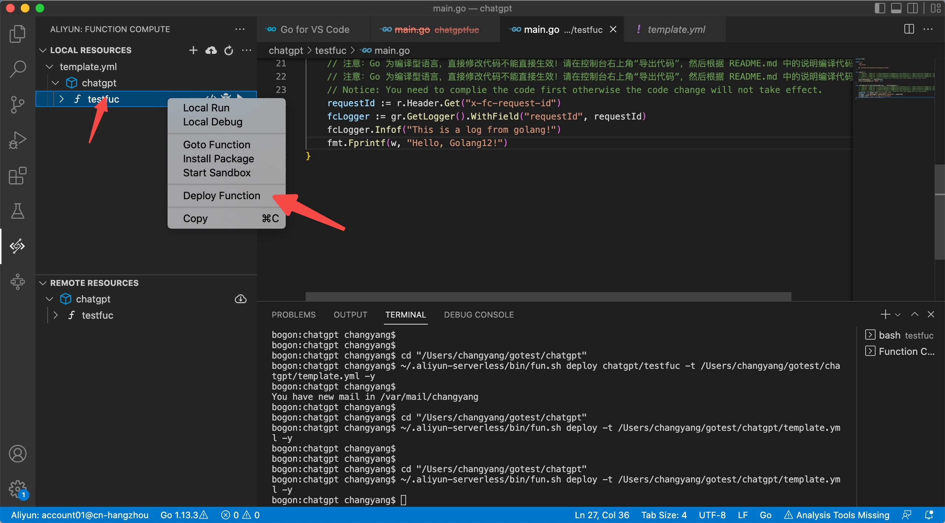The height and width of the screenshot is (523, 945).
Task: Maximize the terminal panel with caret icon
Action: click(914, 315)
